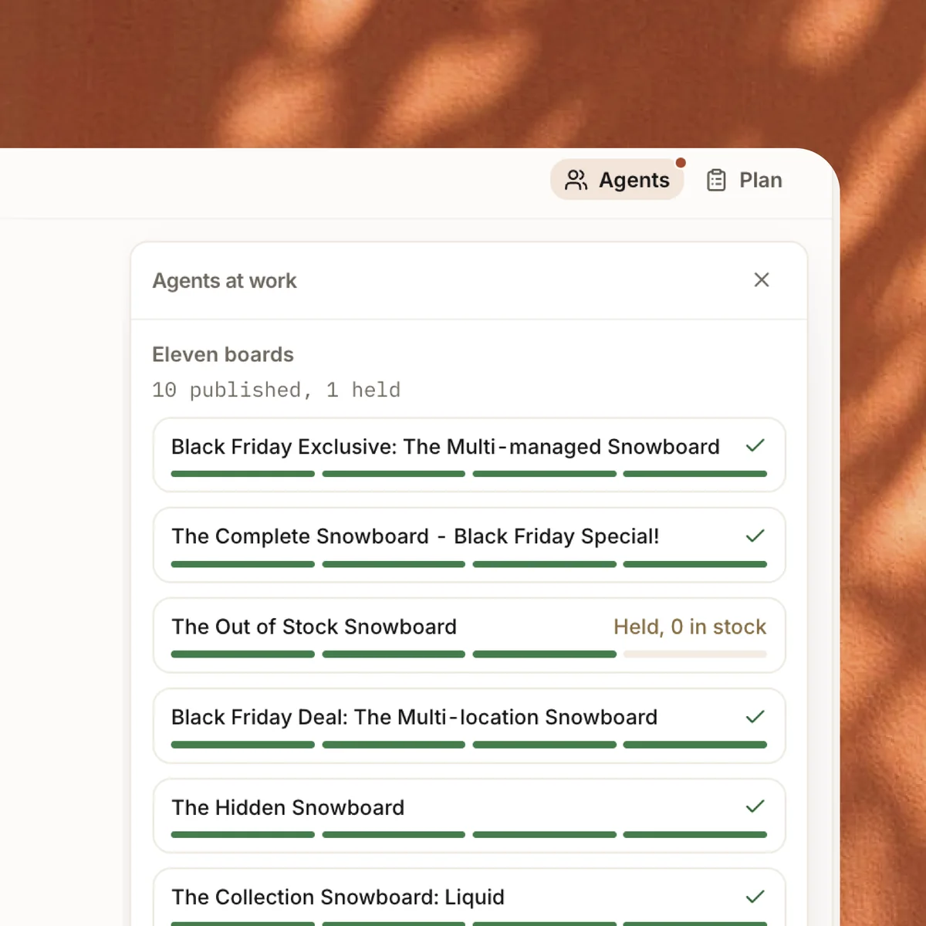The width and height of the screenshot is (926, 926).
Task: Click checkmark on Multi-location Snowboard row
Action: point(755,717)
